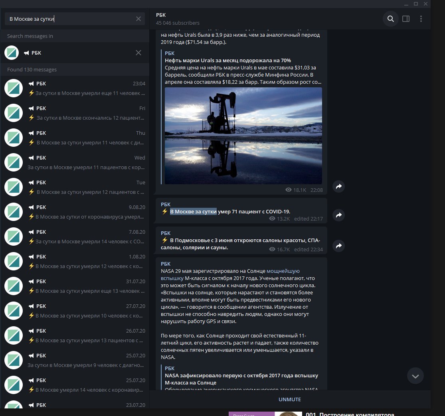
Task: Open result 'В Москве умерли 14 человек с коронавир'
Action: (75, 385)
